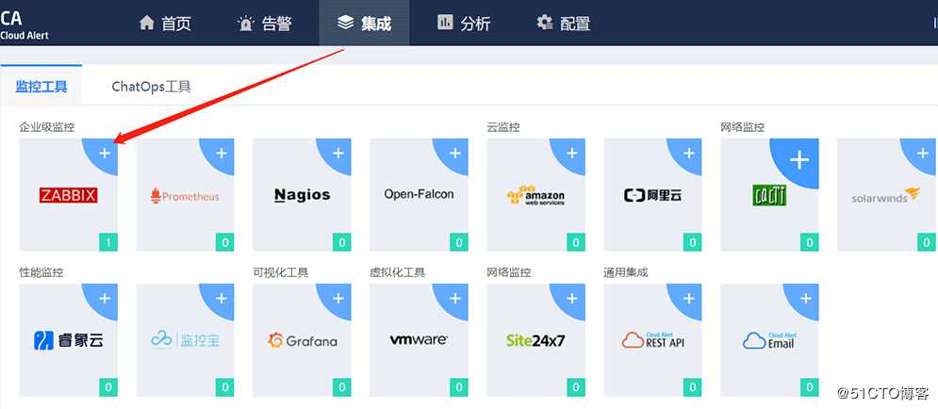
Task: Add a Zabbix integration via plus
Action: 105,153
